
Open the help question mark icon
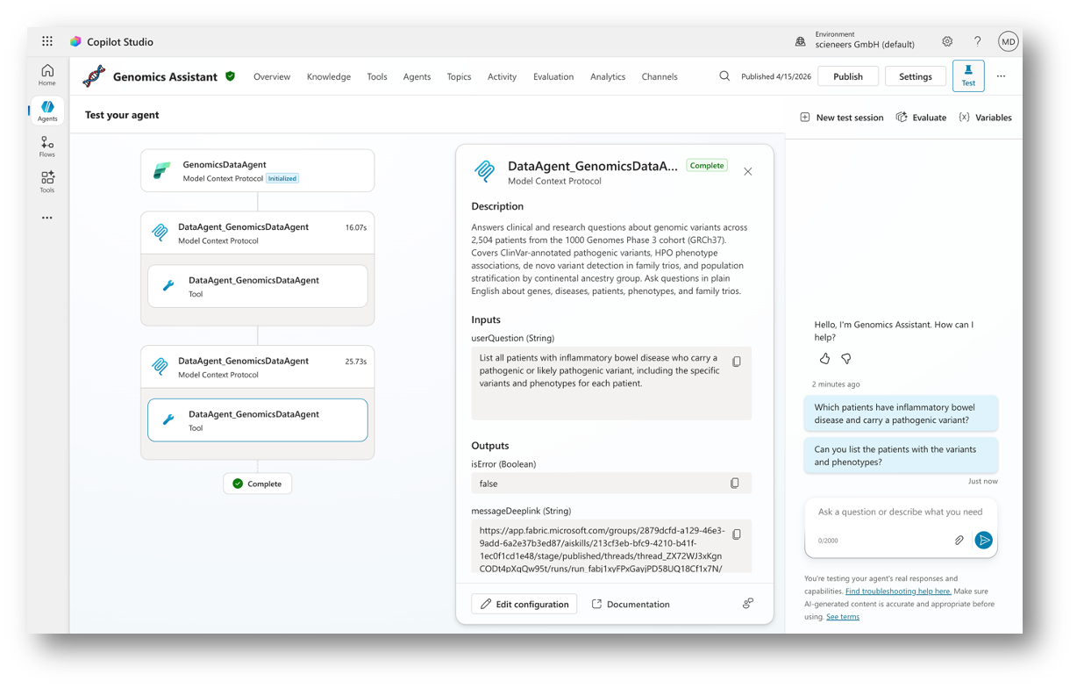click(978, 41)
